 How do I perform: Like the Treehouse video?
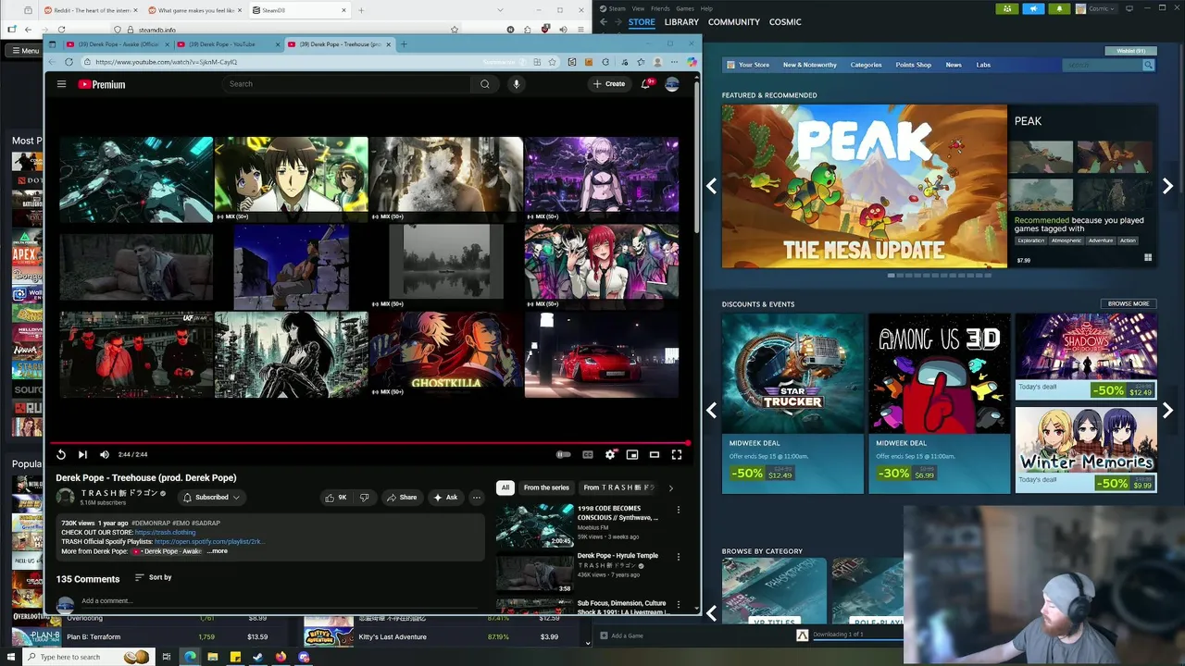pyautogui.click(x=335, y=498)
